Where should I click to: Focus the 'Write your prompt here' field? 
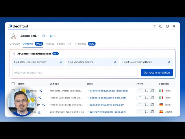pos(75,73)
